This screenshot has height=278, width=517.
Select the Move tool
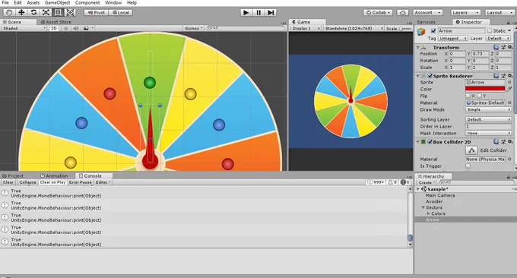[21, 12]
